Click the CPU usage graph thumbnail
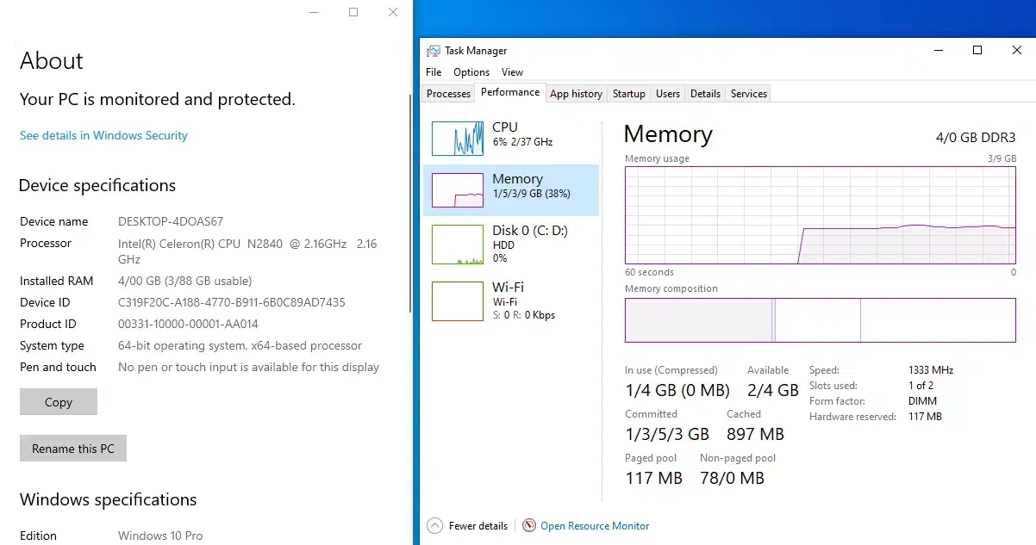This screenshot has height=545, width=1036. (457, 138)
